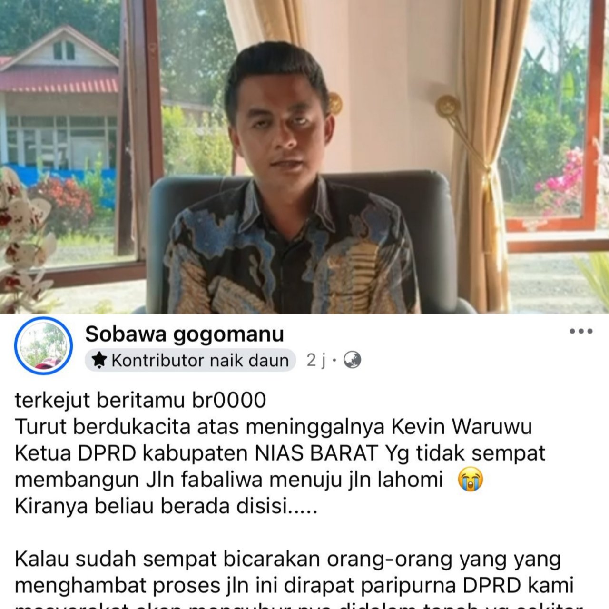Tap the Kontributor naik daun badge
Image resolution: width=609 pixels, height=609 pixels.
pos(190,360)
